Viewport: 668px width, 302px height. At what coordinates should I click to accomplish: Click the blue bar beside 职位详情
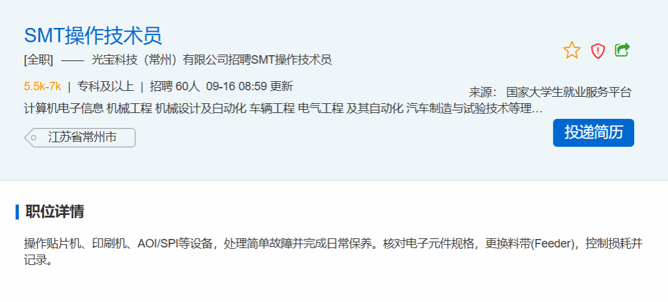click(x=18, y=212)
